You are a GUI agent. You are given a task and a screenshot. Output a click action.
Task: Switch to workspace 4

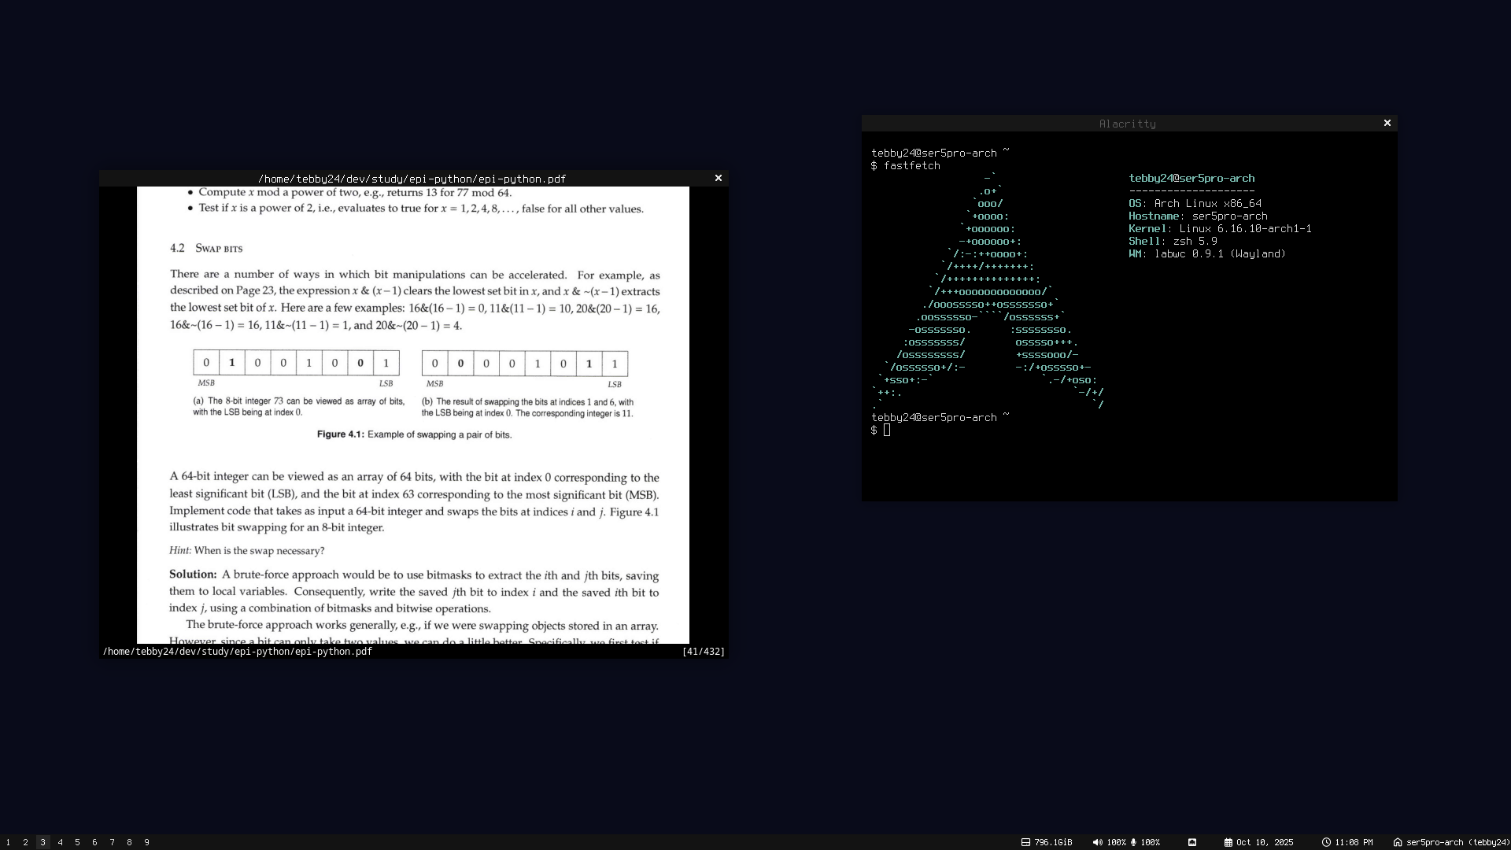tap(60, 842)
